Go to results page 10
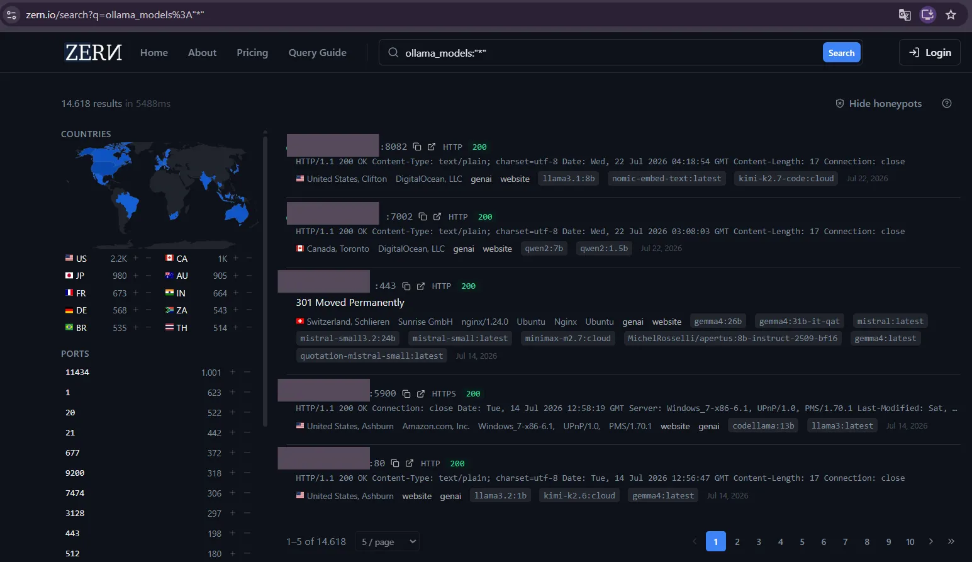The image size is (972, 562). point(910,542)
